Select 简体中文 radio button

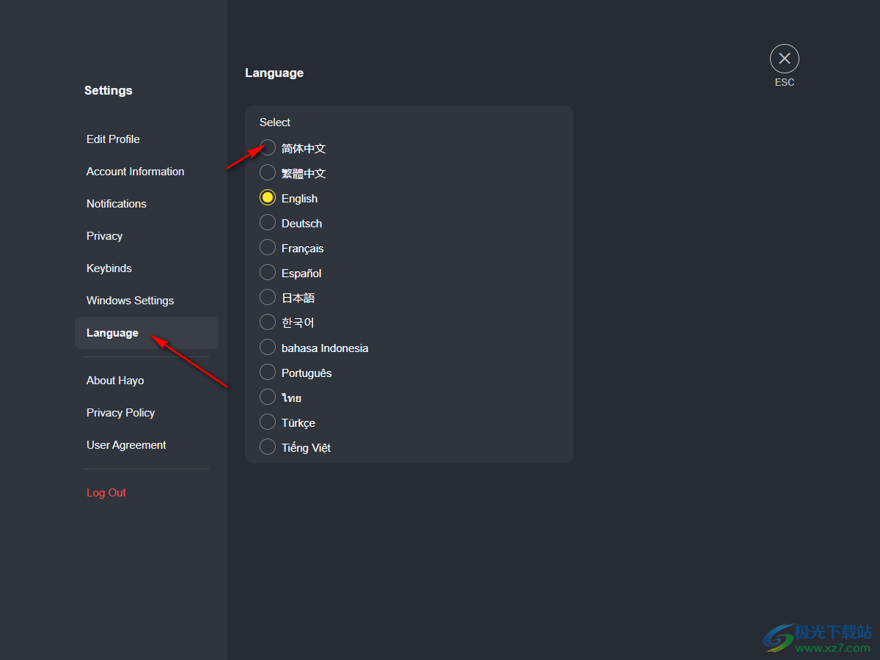tap(268, 147)
